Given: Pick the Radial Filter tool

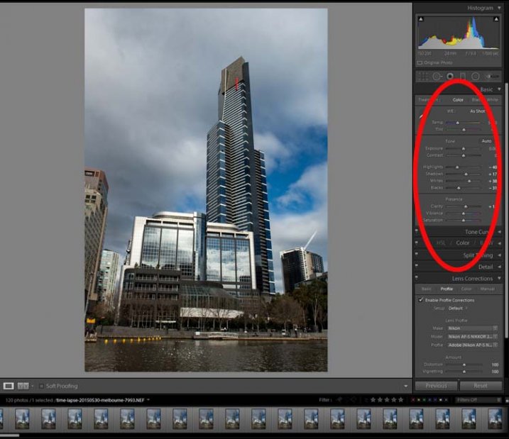Looking at the screenshot, I should pos(476,76).
